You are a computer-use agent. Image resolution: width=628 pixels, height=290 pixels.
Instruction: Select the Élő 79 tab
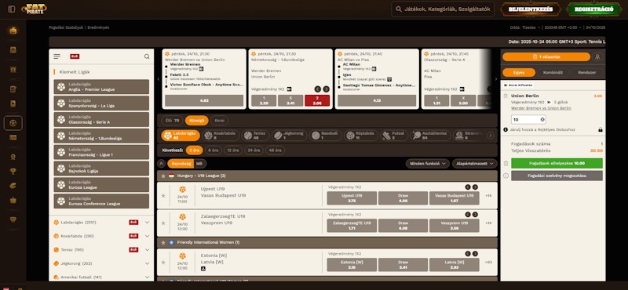(172, 121)
